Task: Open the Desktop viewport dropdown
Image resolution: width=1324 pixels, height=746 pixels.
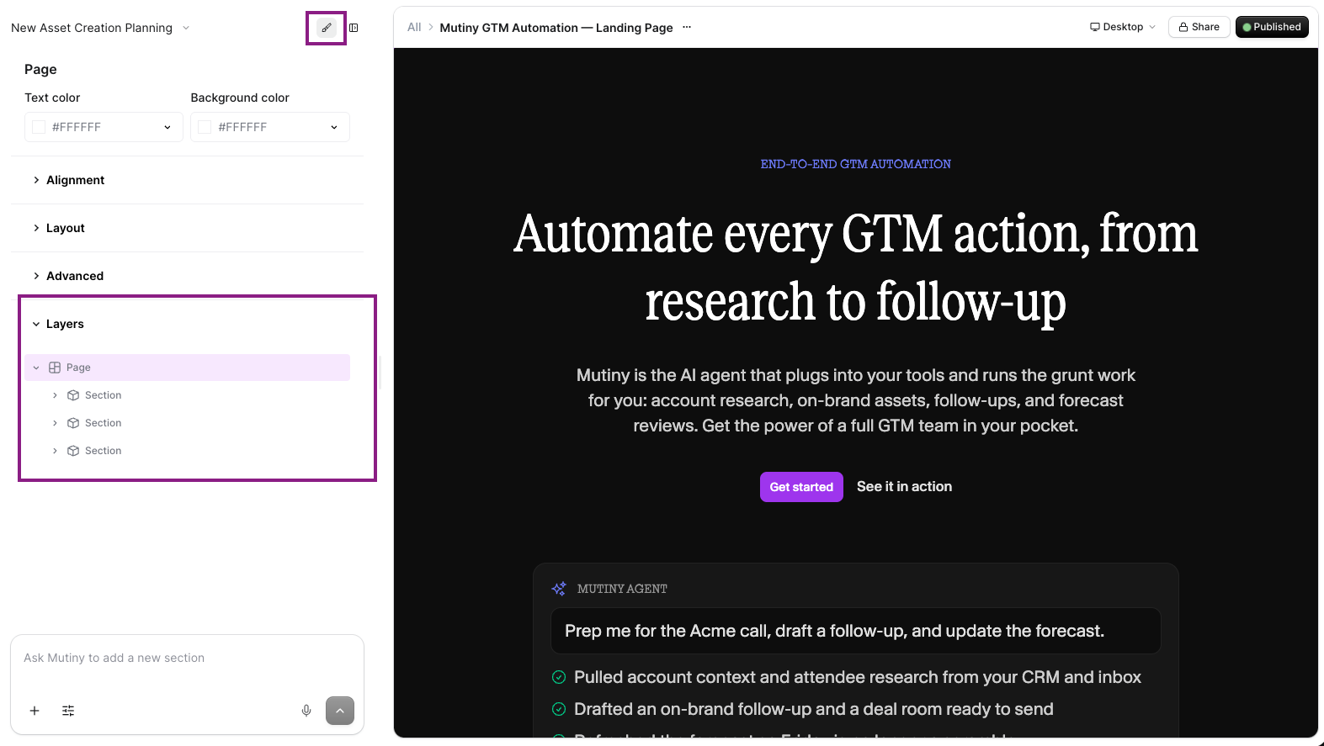Action: (1123, 27)
